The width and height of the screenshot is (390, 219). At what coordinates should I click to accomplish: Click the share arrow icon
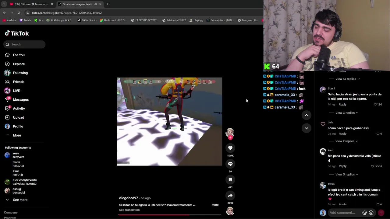(x=230, y=195)
